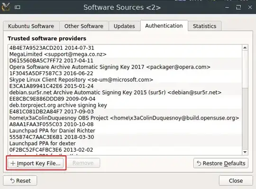The width and height of the screenshot is (256, 189).
Task: Select the deb.torproject.org archive signing key
Action: [x=125, y=102]
